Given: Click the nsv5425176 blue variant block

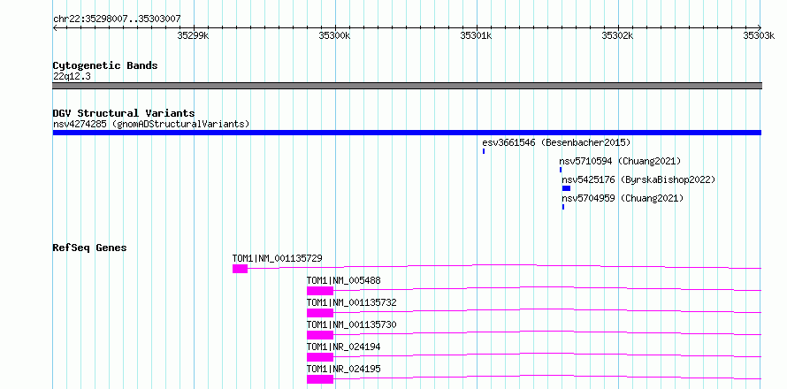Looking at the screenshot, I should (x=566, y=188).
